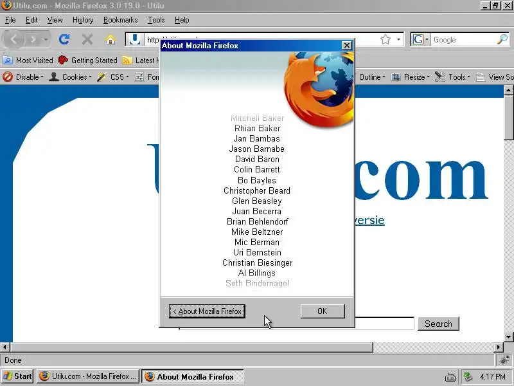Switch to Utilu.com Firefox taskbar button
The width and height of the screenshot is (514, 386).
pos(88,376)
